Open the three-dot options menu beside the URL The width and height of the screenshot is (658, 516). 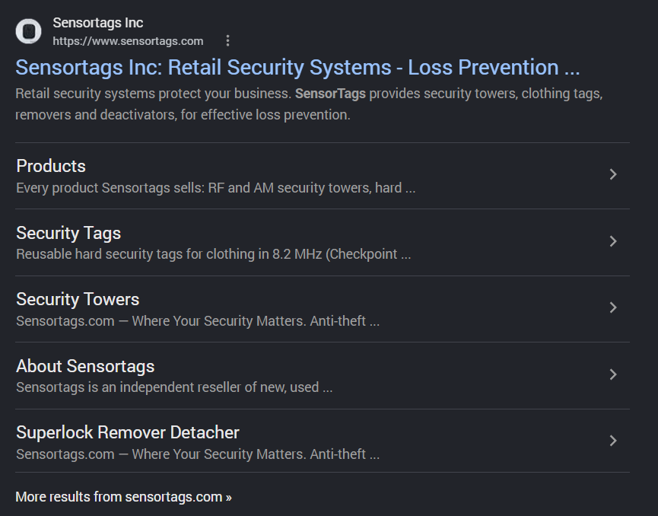[x=227, y=41]
